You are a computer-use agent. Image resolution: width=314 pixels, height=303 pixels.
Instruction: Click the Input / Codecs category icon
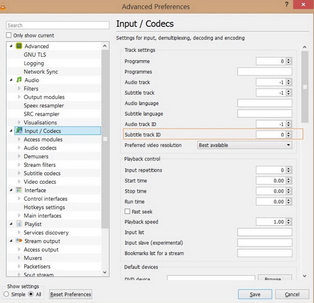19,131
